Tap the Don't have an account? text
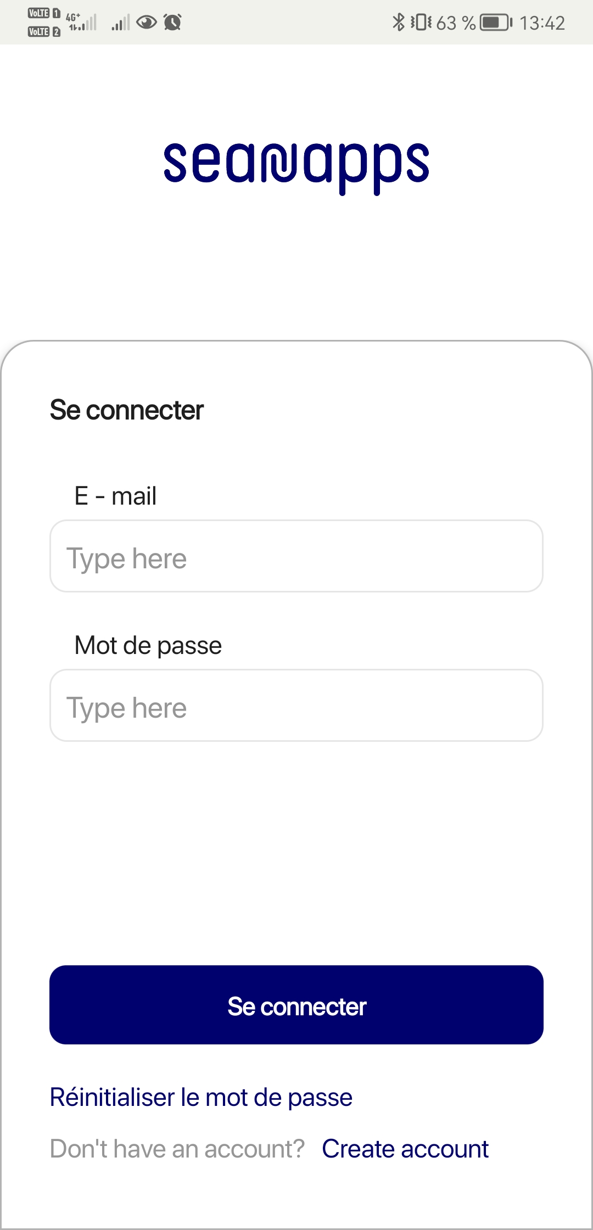 [x=177, y=1149]
